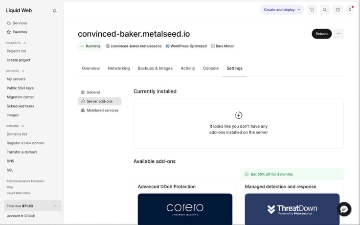Switch to the Overview tab
Screen dimensions: 360x225
pos(90,68)
